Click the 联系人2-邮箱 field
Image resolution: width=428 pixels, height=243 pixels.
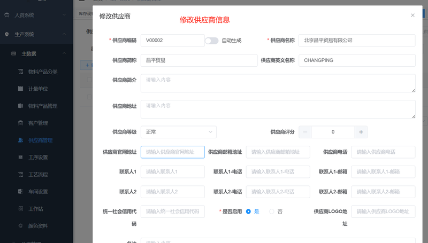[383, 192]
